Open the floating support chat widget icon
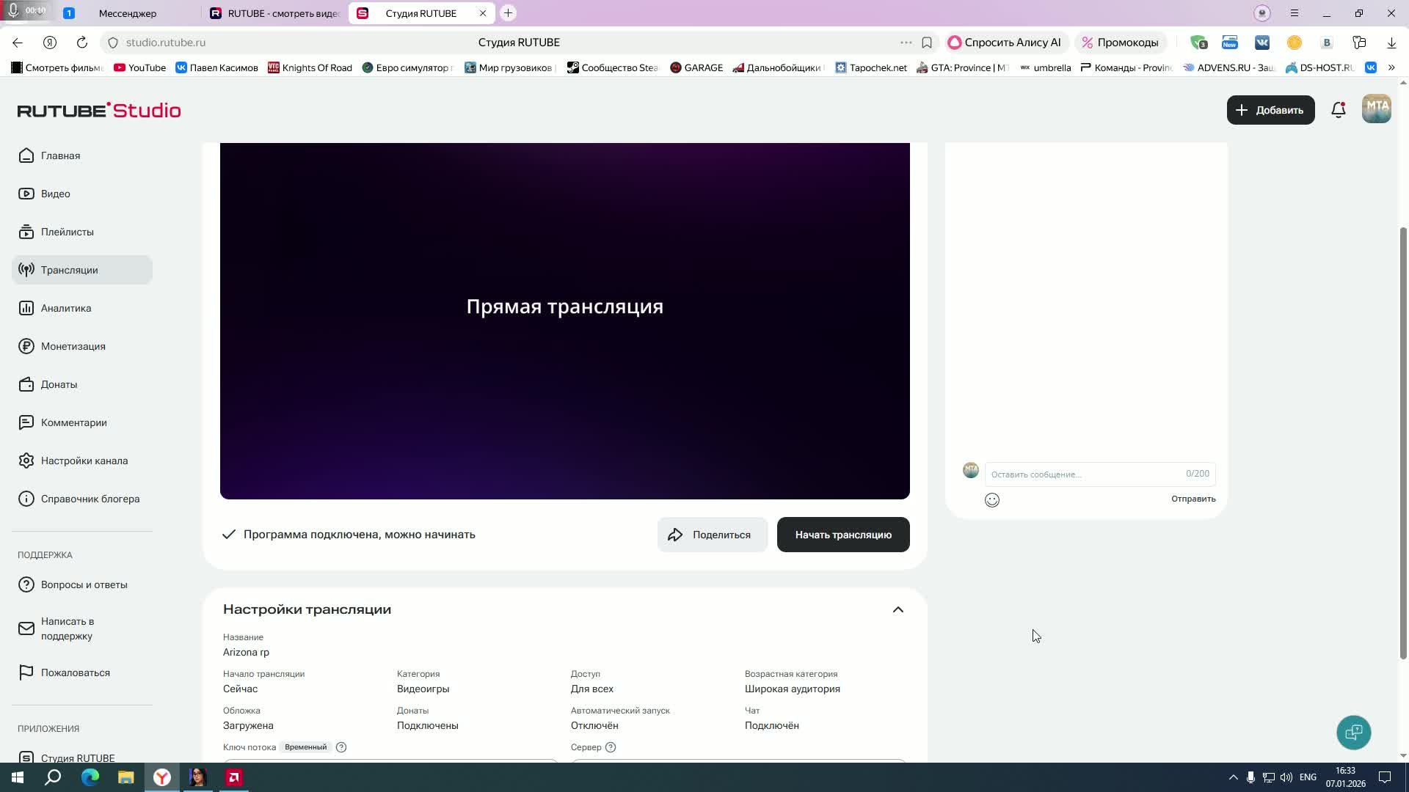Image resolution: width=1409 pixels, height=792 pixels. [x=1353, y=732]
